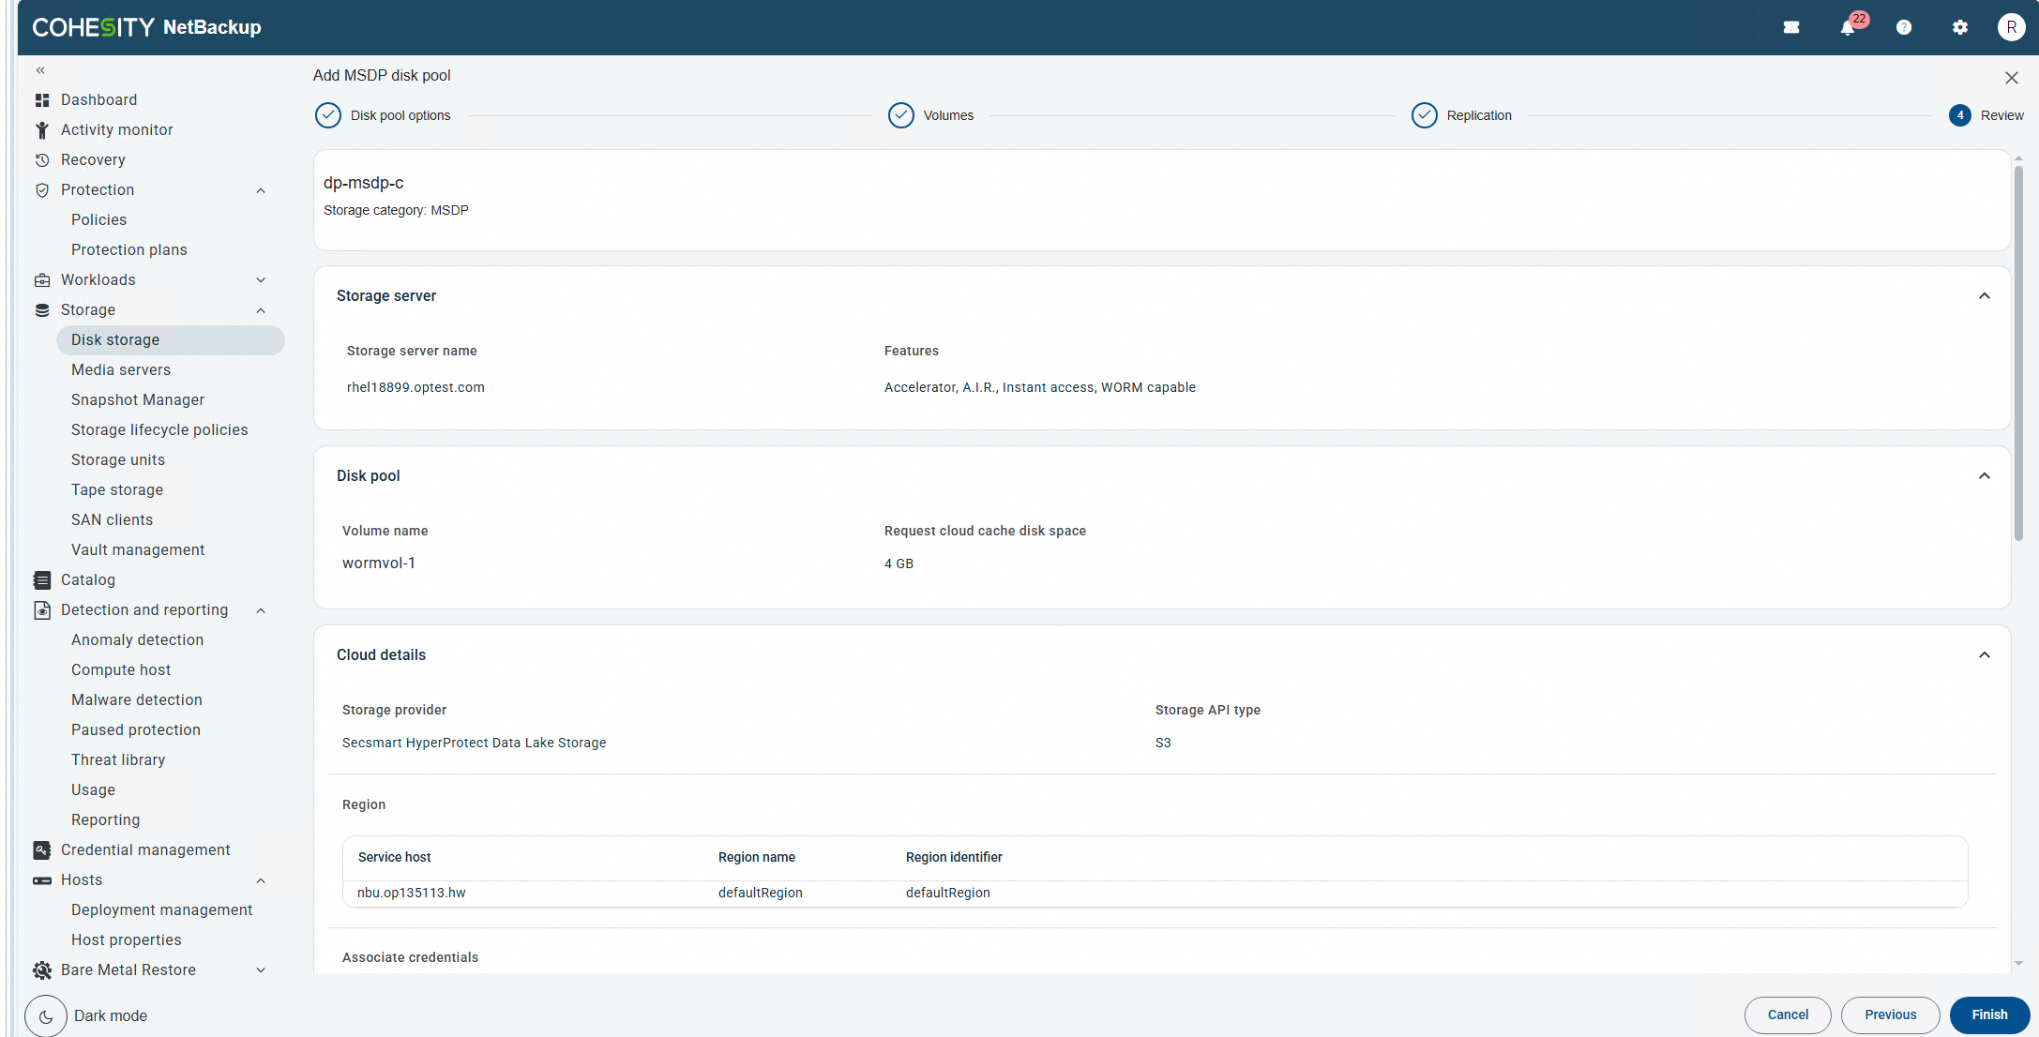This screenshot has width=2039, height=1037.
Task: Collapse the left navigation sidebar
Action: point(40,70)
